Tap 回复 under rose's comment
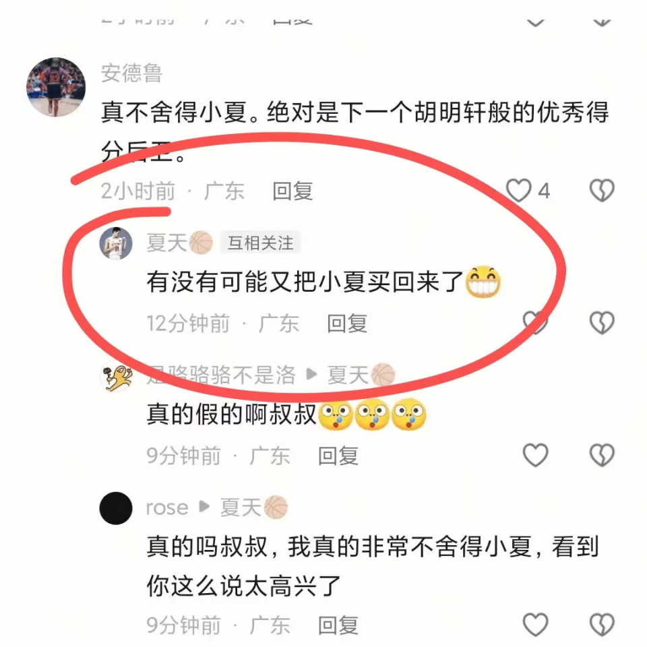This screenshot has width=647, height=647. click(338, 625)
